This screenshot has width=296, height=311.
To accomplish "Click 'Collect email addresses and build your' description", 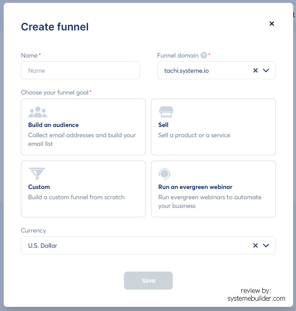I will coord(82,135).
